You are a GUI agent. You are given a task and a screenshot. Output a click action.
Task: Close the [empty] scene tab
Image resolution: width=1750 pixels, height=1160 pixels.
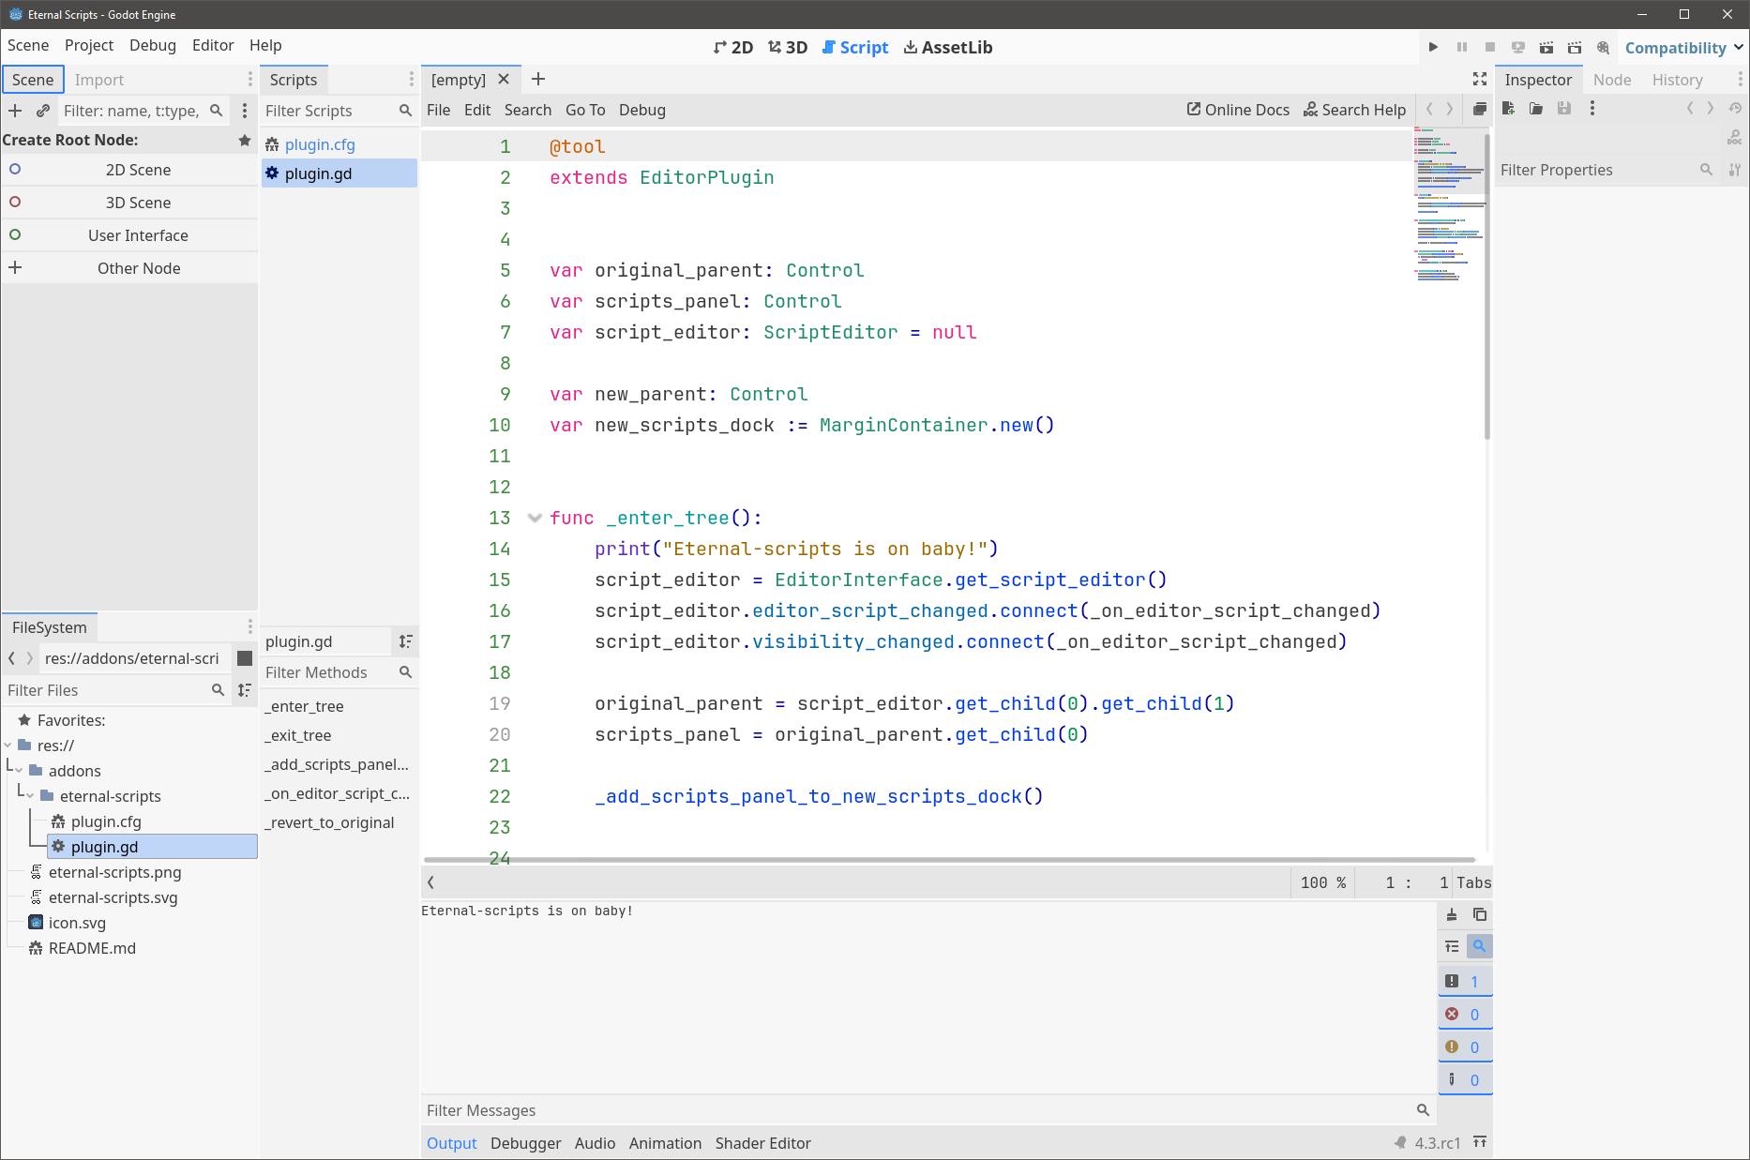point(504,80)
